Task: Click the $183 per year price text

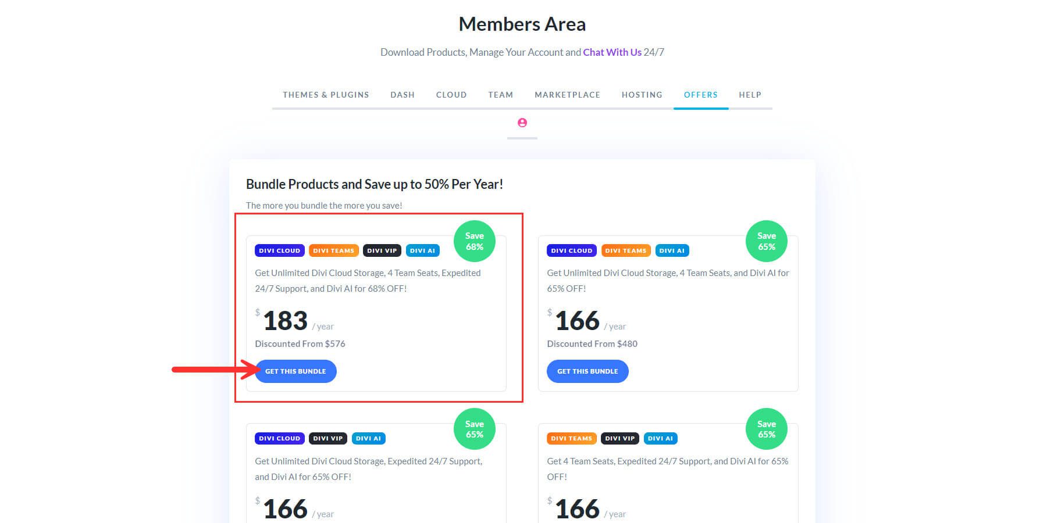Action: point(286,320)
